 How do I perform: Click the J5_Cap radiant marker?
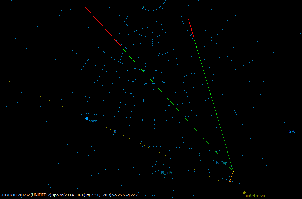pyautogui.click(x=214, y=161)
